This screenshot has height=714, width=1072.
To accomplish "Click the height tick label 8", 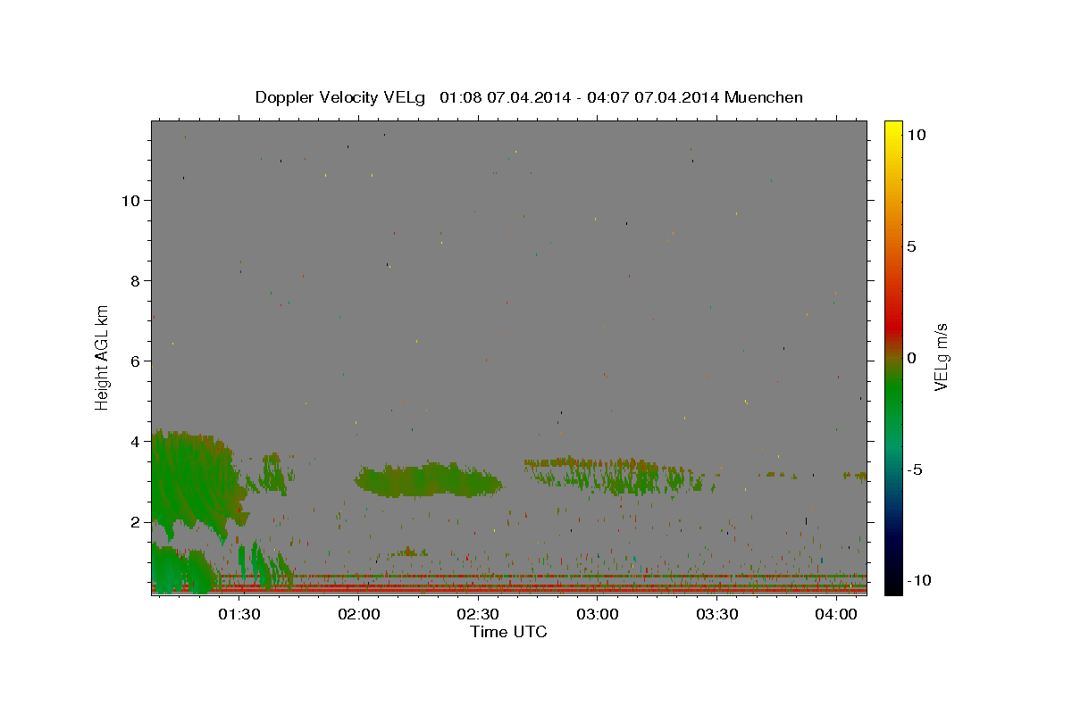I will (136, 280).
